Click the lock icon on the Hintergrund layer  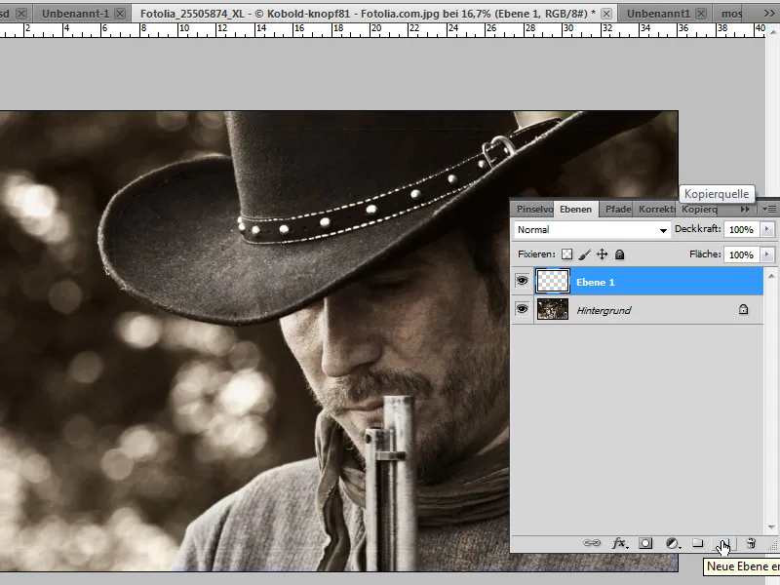tap(743, 309)
